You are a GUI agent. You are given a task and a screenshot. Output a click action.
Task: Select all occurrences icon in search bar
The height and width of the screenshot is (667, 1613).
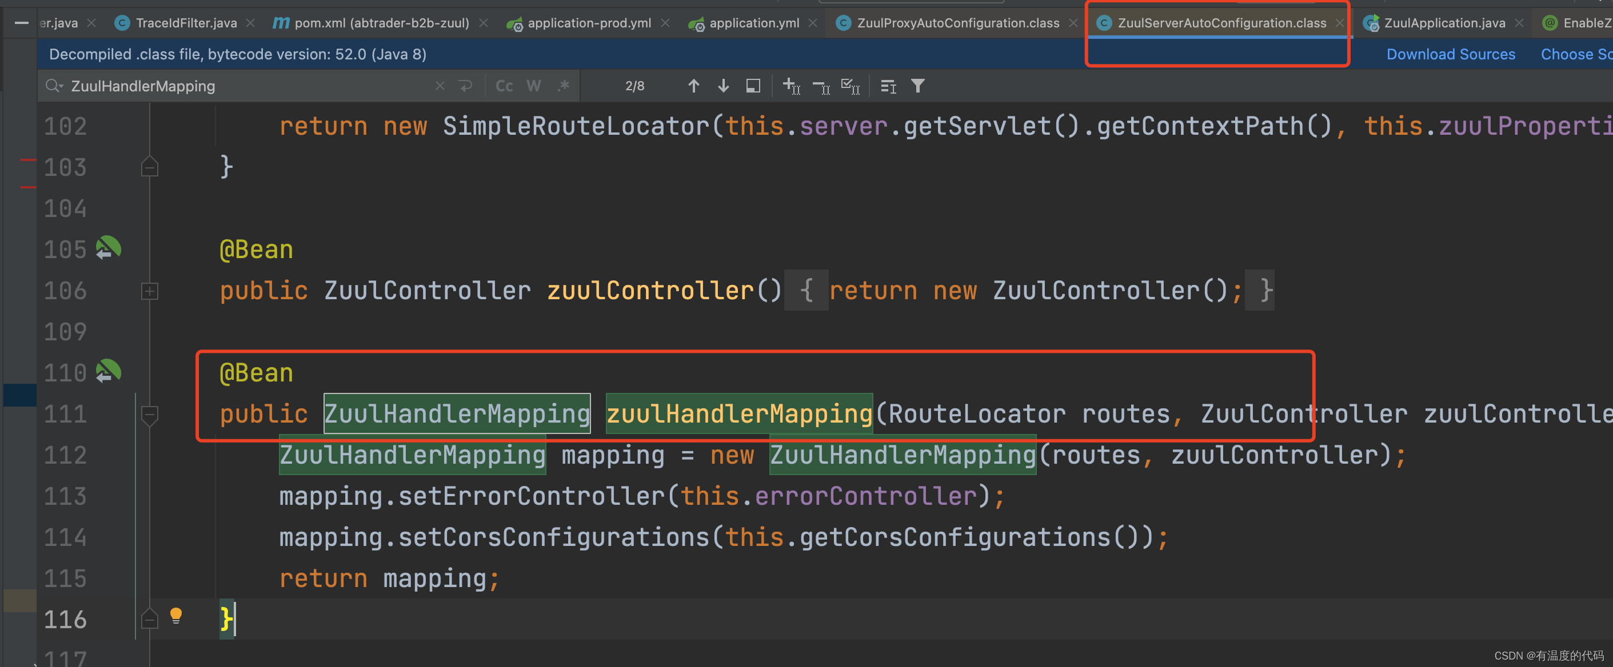pos(851,86)
